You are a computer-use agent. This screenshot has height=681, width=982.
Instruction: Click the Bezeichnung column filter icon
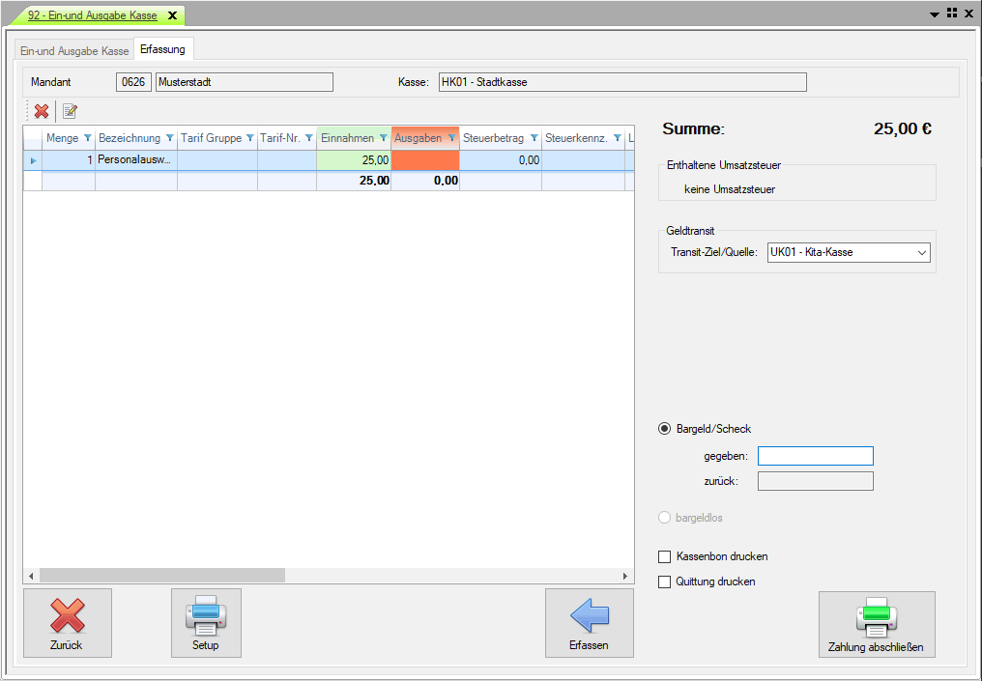170,138
